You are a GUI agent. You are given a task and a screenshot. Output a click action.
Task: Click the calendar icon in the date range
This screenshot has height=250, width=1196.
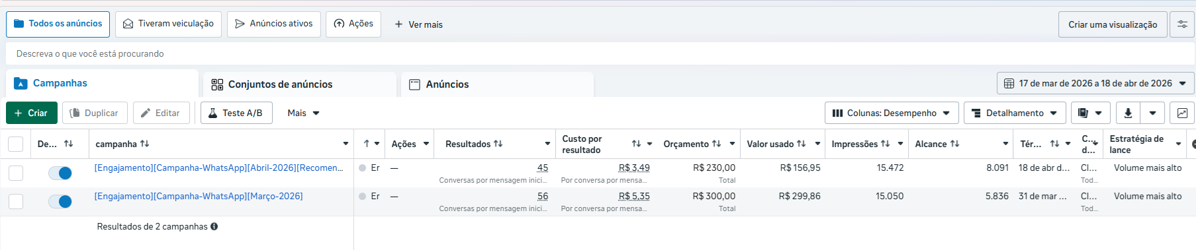(1009, 84)
